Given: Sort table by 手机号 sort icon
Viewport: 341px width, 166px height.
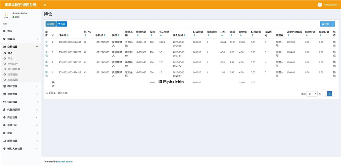Looking at the screenshot, I should pos(105,35).
